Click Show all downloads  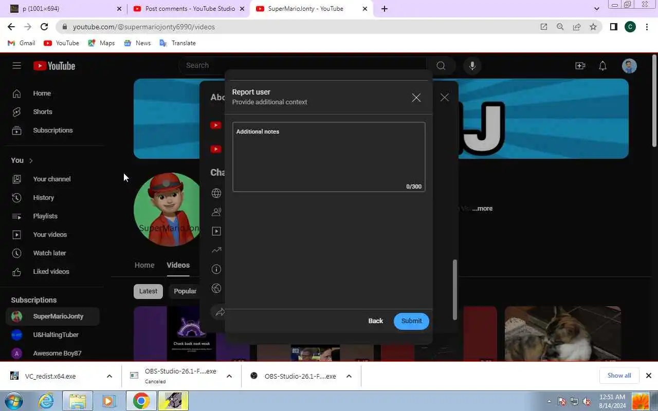[x=619, y=376]
